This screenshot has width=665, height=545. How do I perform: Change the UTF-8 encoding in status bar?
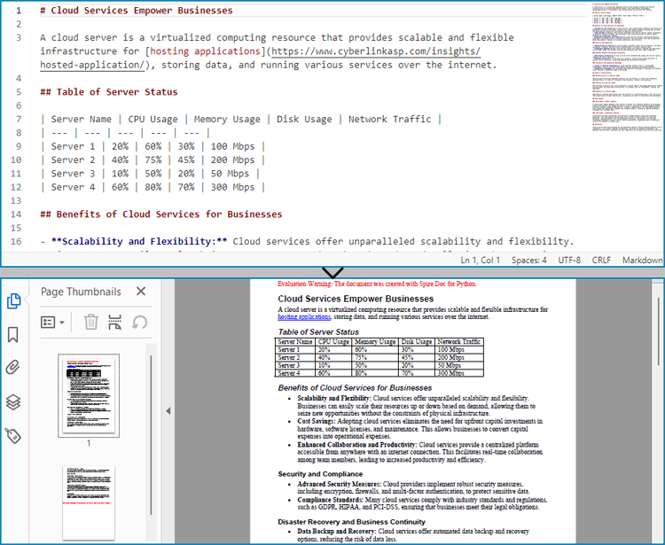[x=568, y=261]
